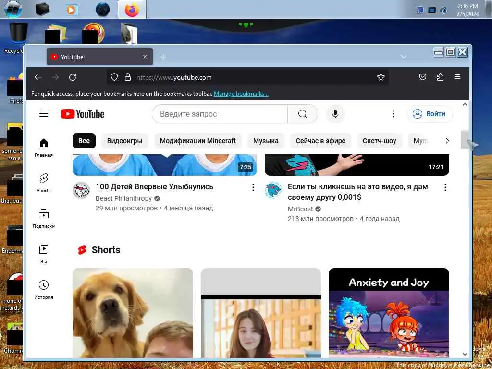
Task: Bookmark this page with star icon
Action: click(x=381, y=77)
